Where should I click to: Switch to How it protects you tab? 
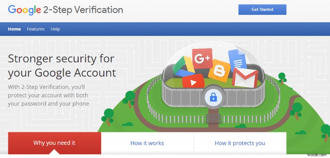pyautogui.click(x=240, y=143)
